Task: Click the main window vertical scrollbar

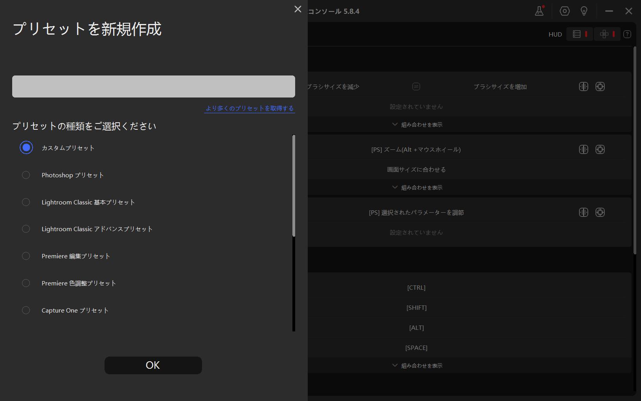Action: 635,150
